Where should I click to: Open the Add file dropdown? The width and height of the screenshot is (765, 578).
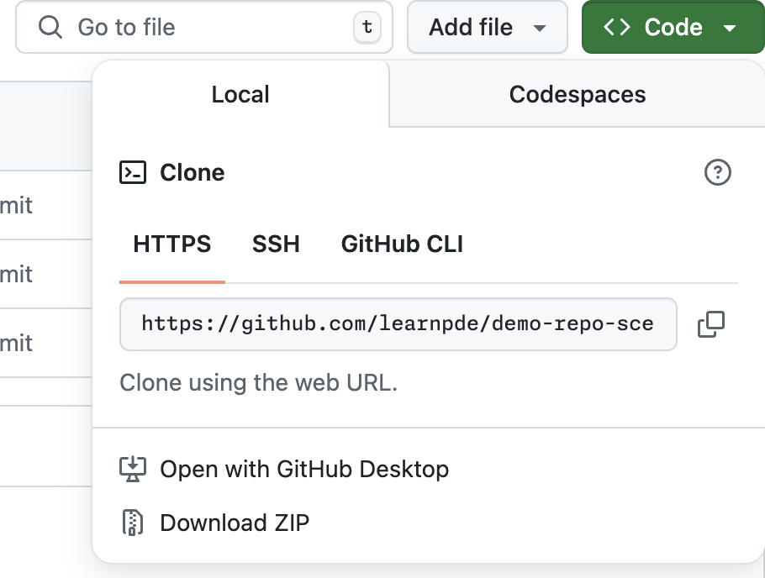pyautogui.click(x=487, y=27)
